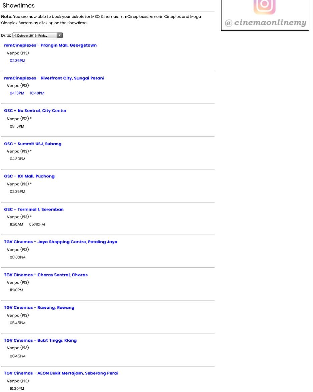
Task: Open the @cinemaonlinemy Instagram handle
Action: pos(266,23)
